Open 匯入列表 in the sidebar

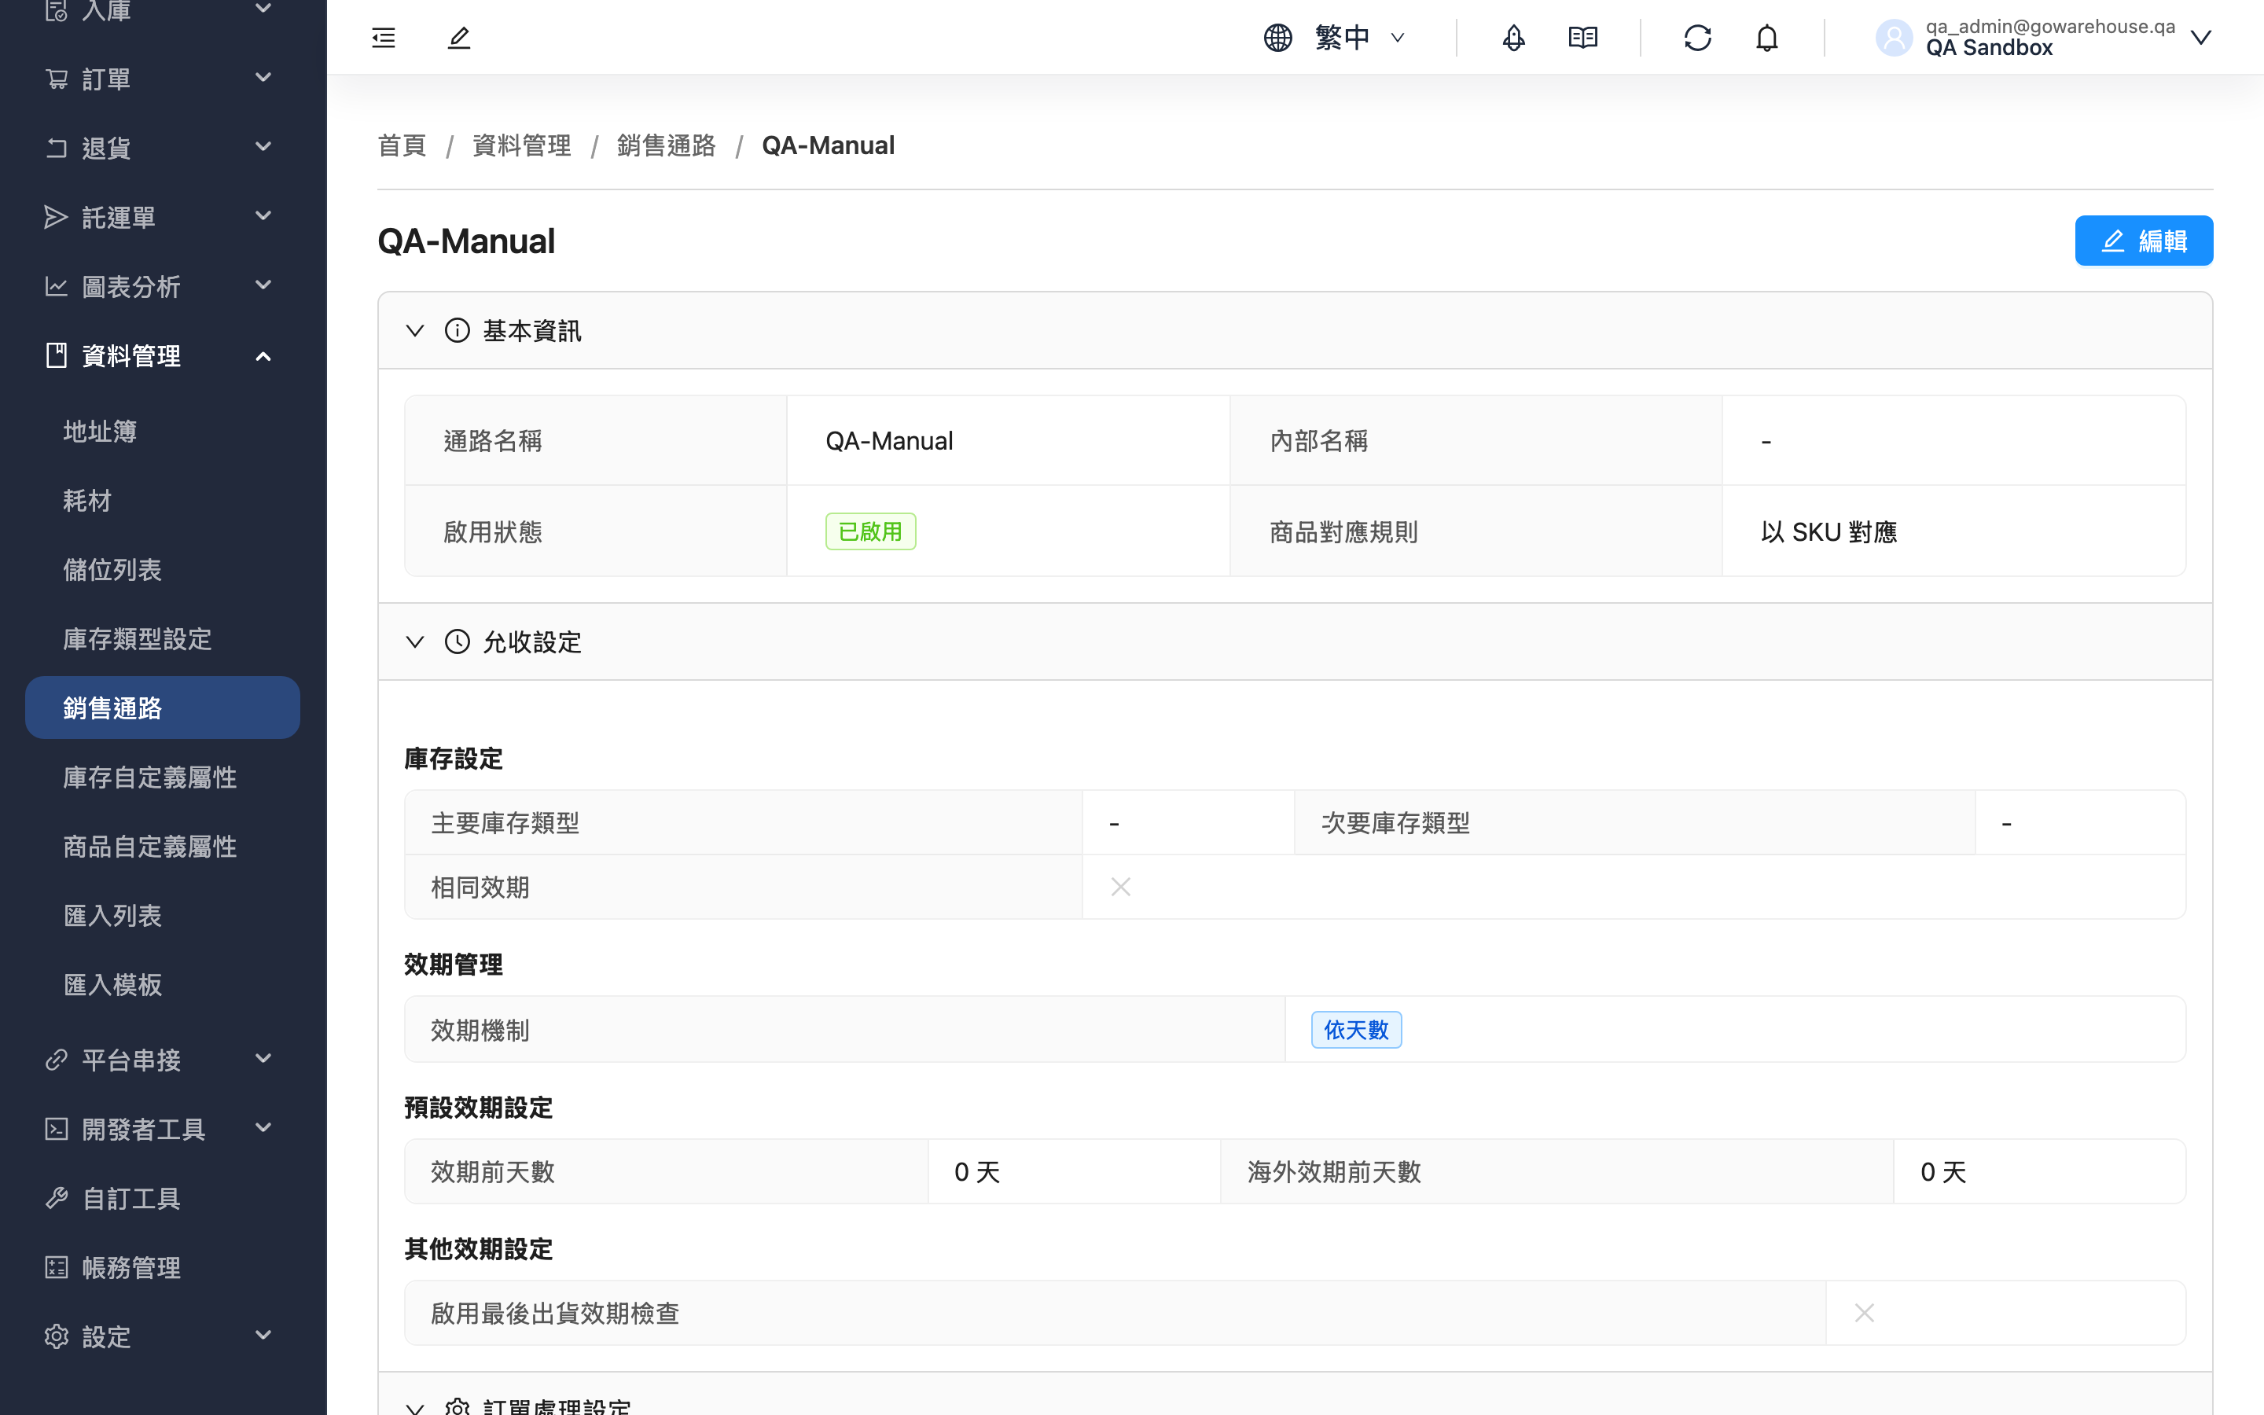(162, 915)
